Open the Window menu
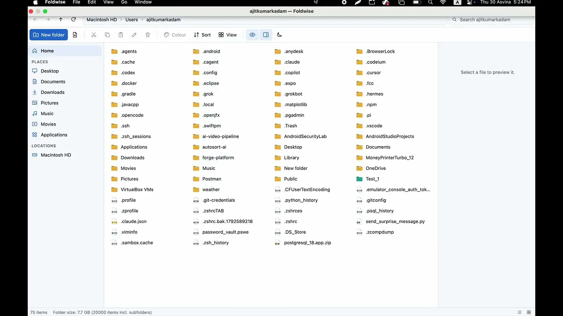Viewport: 563px width, 316px height. [143, 2]
